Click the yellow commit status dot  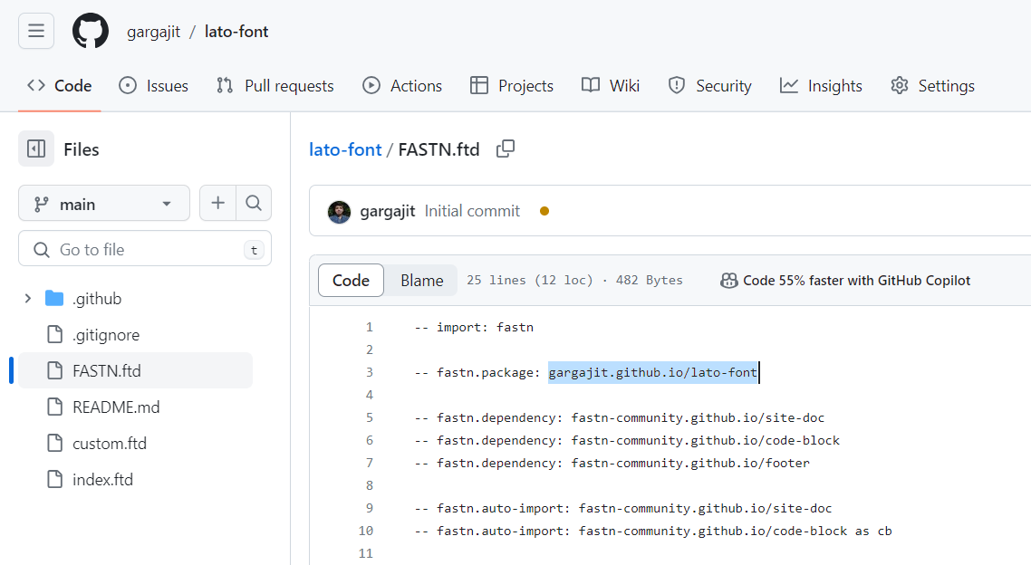point(544,211)
